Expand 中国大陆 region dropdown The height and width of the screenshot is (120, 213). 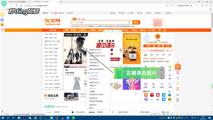point(46,13)
